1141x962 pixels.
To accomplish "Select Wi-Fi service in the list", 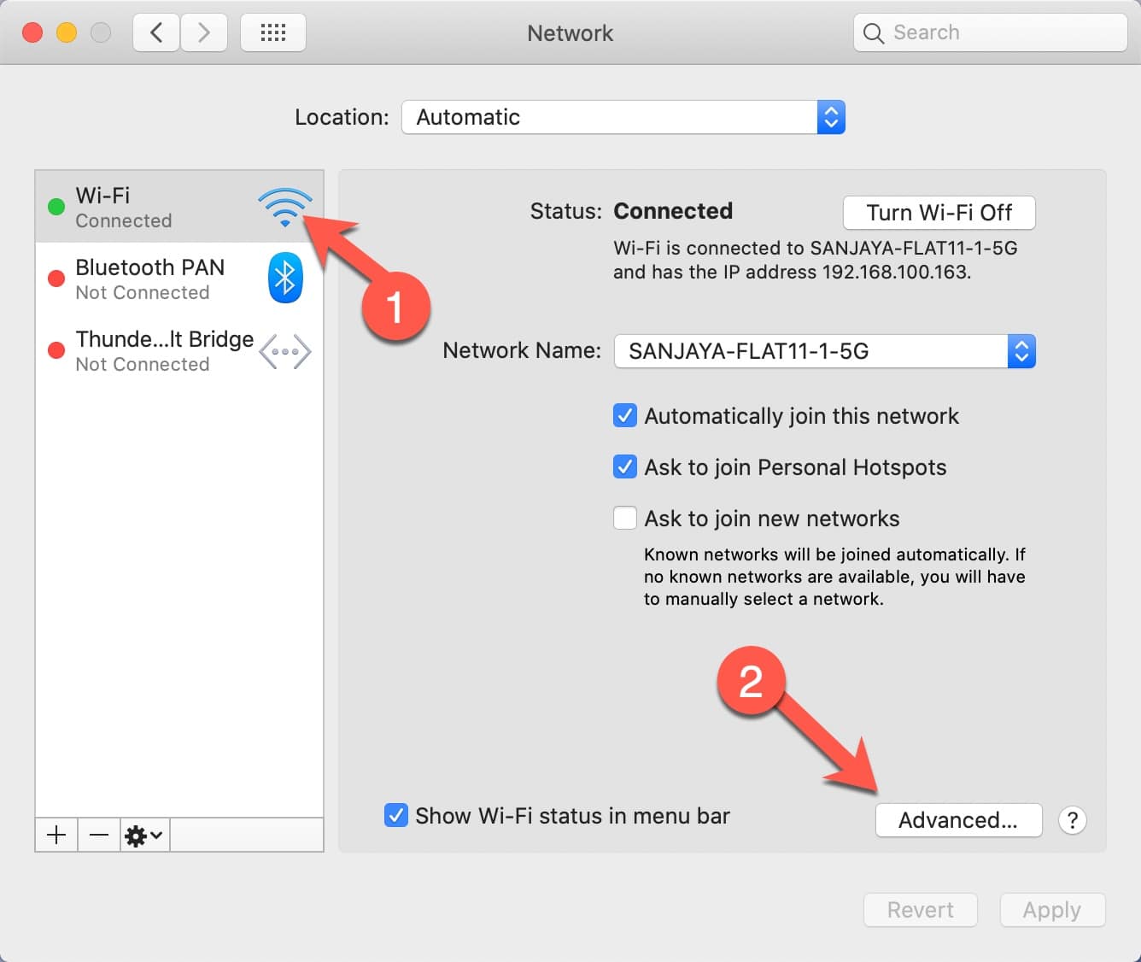I will 179,207.
